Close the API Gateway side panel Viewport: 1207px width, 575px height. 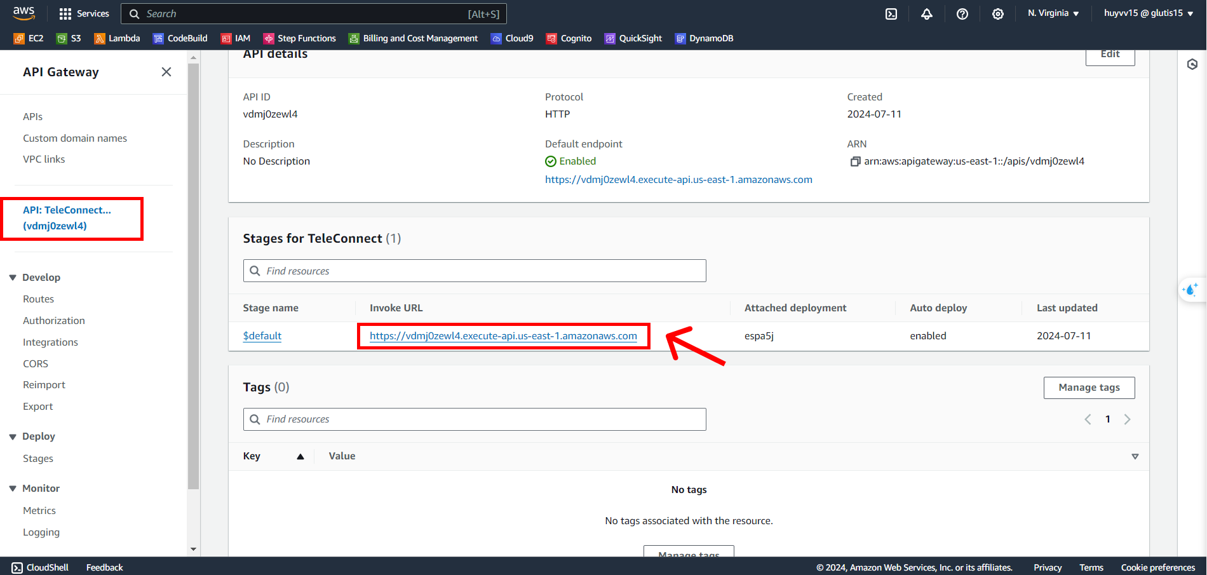pos(166,72)
